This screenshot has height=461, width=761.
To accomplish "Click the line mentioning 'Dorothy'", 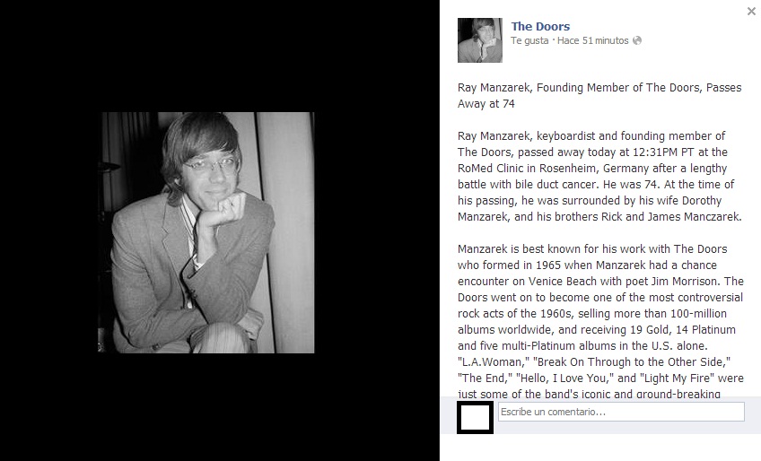I will (590, 201).
